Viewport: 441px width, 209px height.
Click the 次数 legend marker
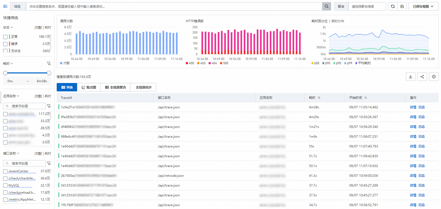61,63
